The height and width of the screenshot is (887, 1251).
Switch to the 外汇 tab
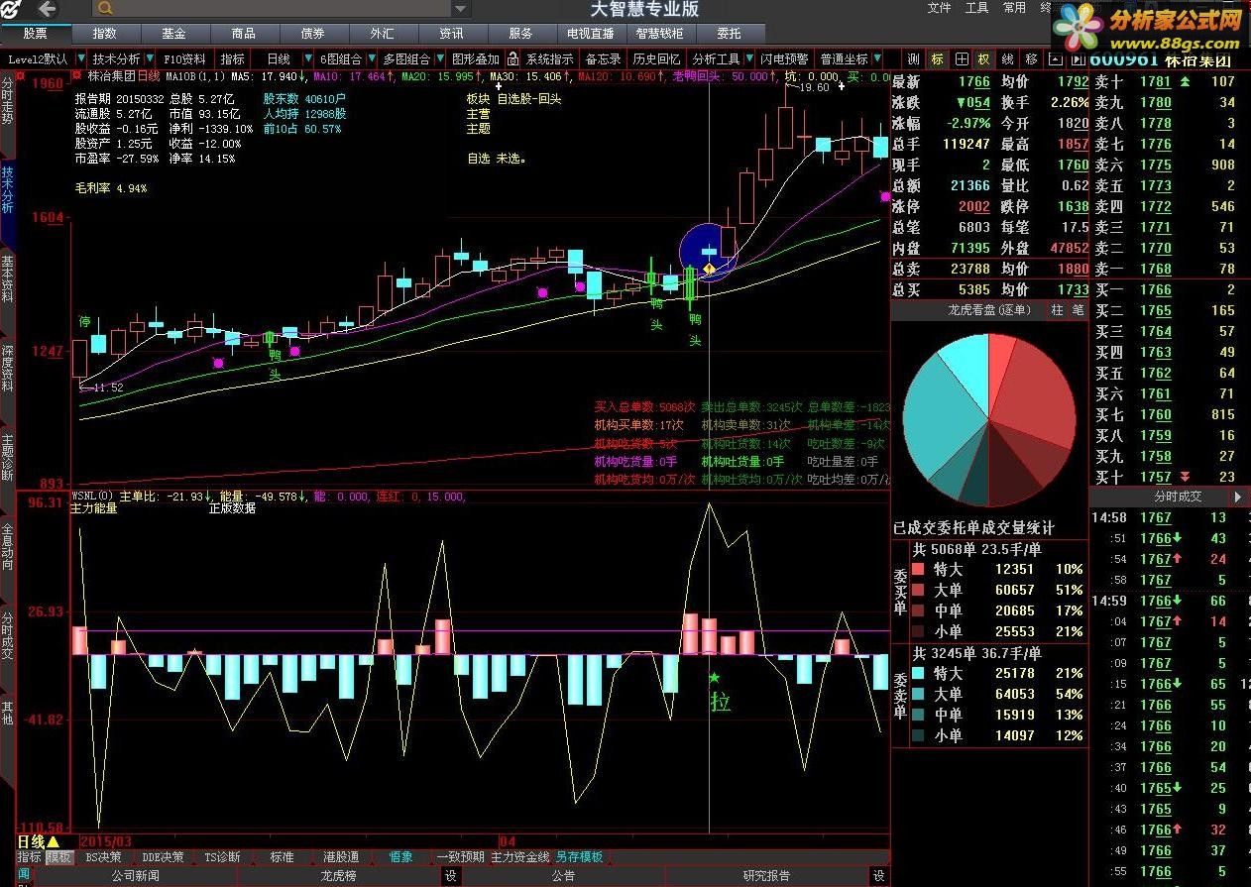click(382, 34)
